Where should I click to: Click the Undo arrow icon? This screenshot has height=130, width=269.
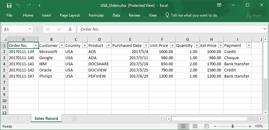[x=18, y=5]
